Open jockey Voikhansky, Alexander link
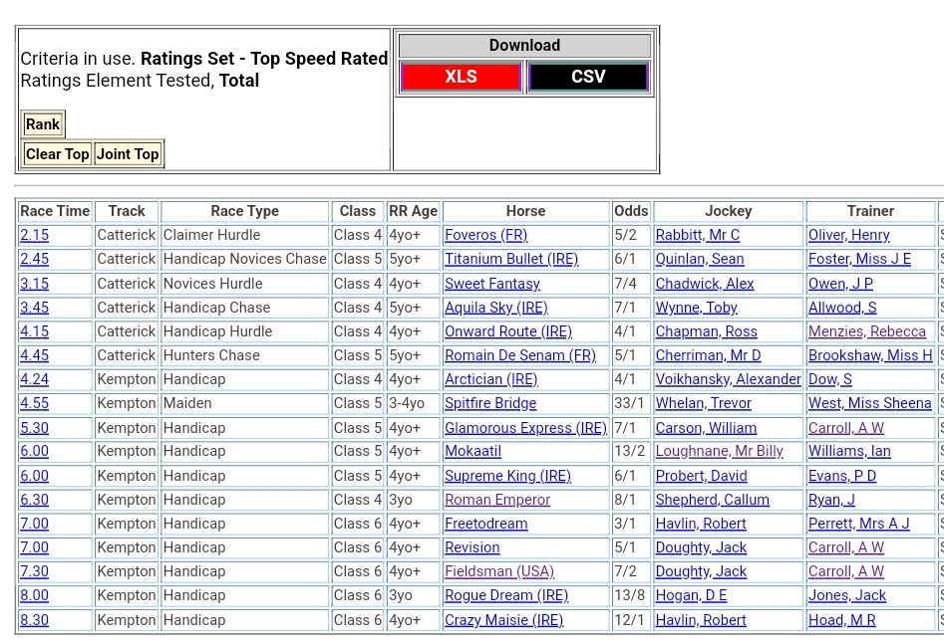Screen dimensions: 944x644 point(728,379)
